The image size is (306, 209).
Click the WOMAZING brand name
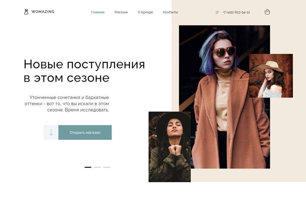coord(43,12)
